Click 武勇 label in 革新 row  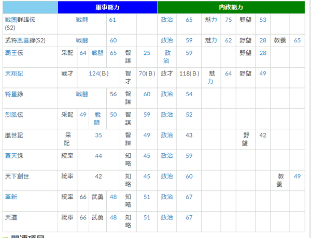[97, 197]
